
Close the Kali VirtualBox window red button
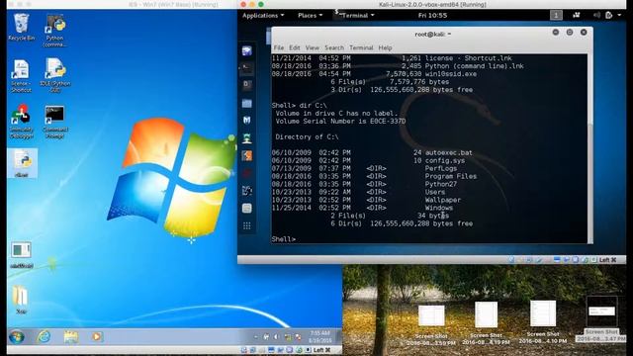pyautogui.click(x=243, y=4)
